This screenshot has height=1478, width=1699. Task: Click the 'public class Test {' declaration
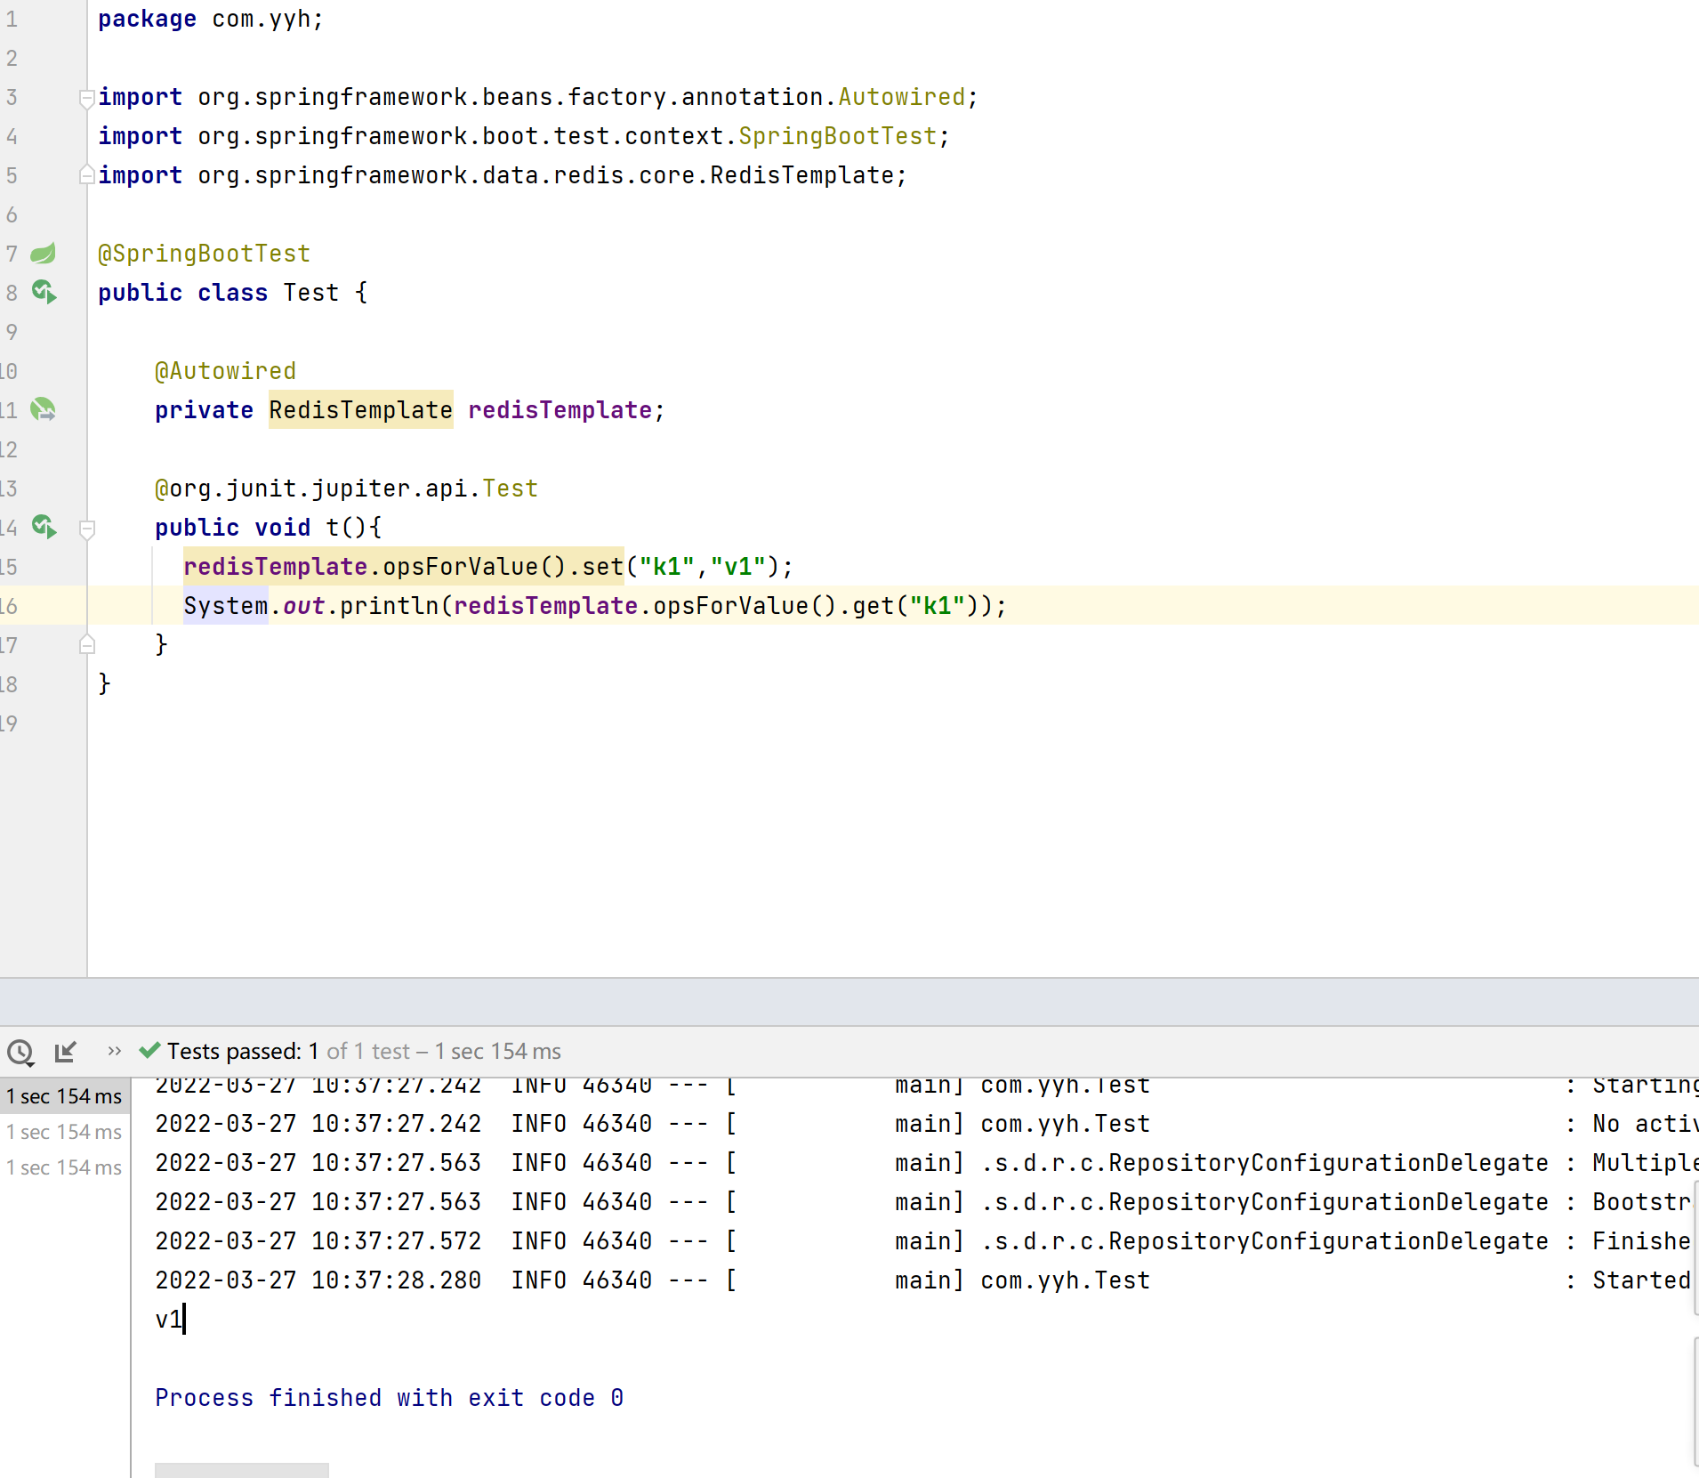pyautogui.click(x=232, y=293)
